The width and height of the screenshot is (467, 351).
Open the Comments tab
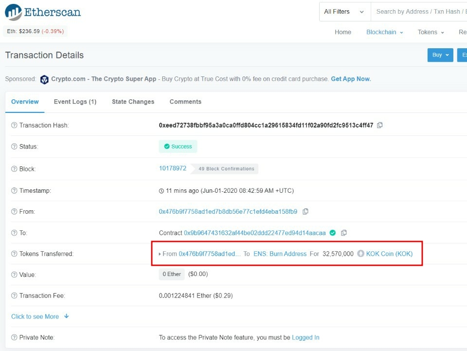(x=185, y=102)
